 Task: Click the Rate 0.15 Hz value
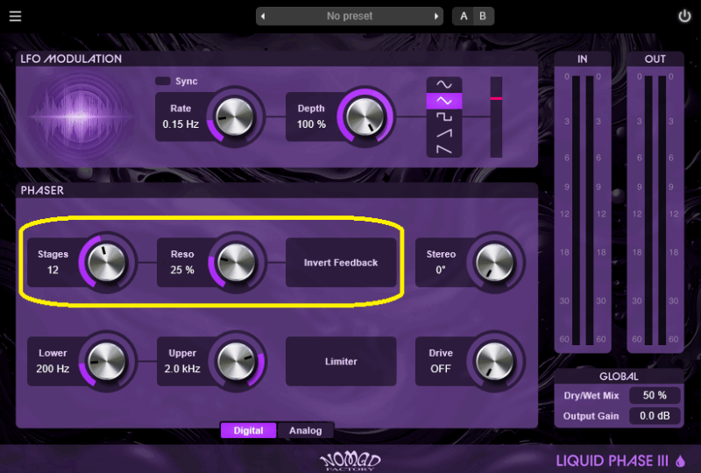181,124
